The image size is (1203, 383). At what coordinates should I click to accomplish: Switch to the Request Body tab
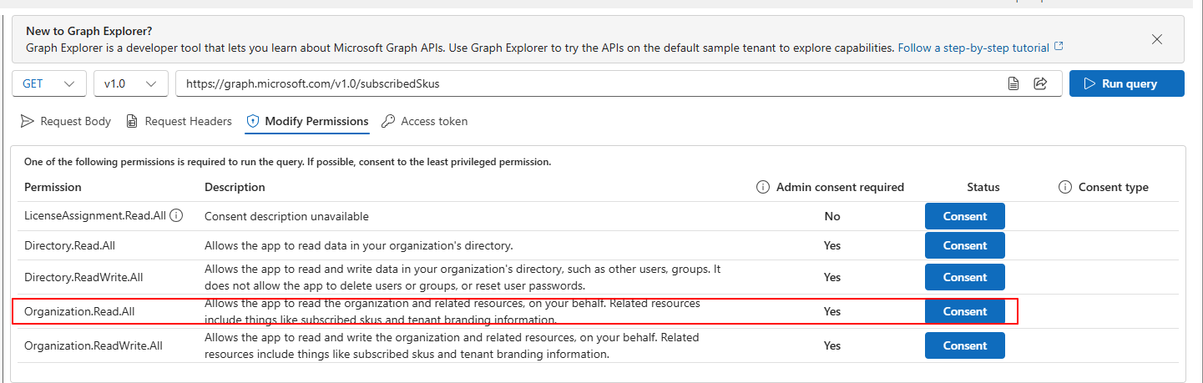pyautogui.click(x=66, y=121)
